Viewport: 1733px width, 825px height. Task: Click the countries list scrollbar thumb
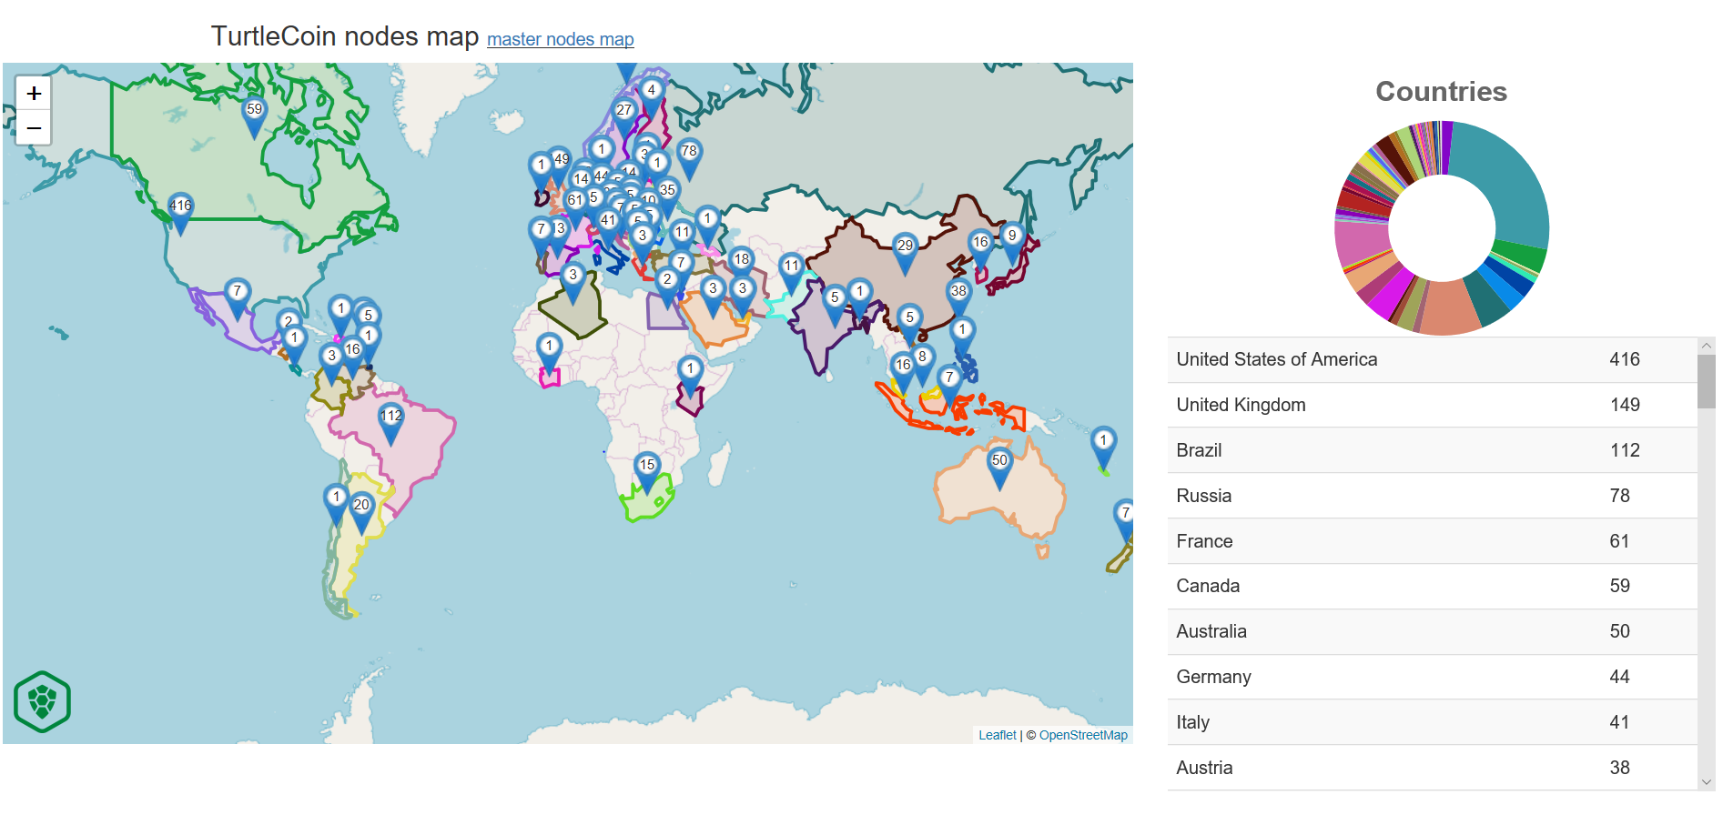pyautogui.click(x=1707, y=381)
